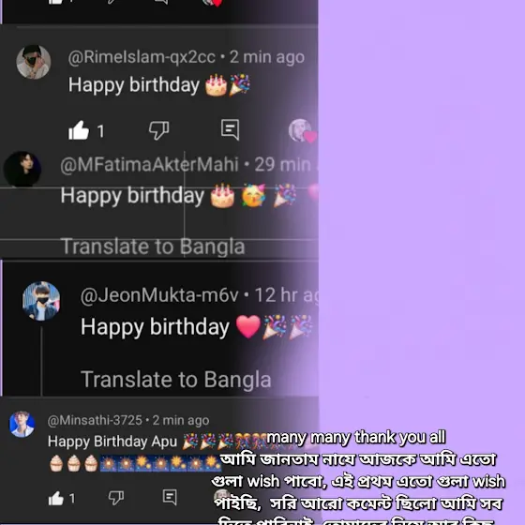Click the like count on RimeIslam's comment
The image size is (525, 525).
(x=101, y=131)
